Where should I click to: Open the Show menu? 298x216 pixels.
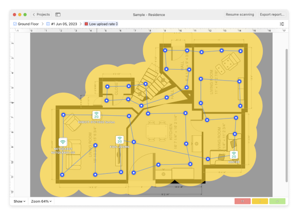[19, 201]
